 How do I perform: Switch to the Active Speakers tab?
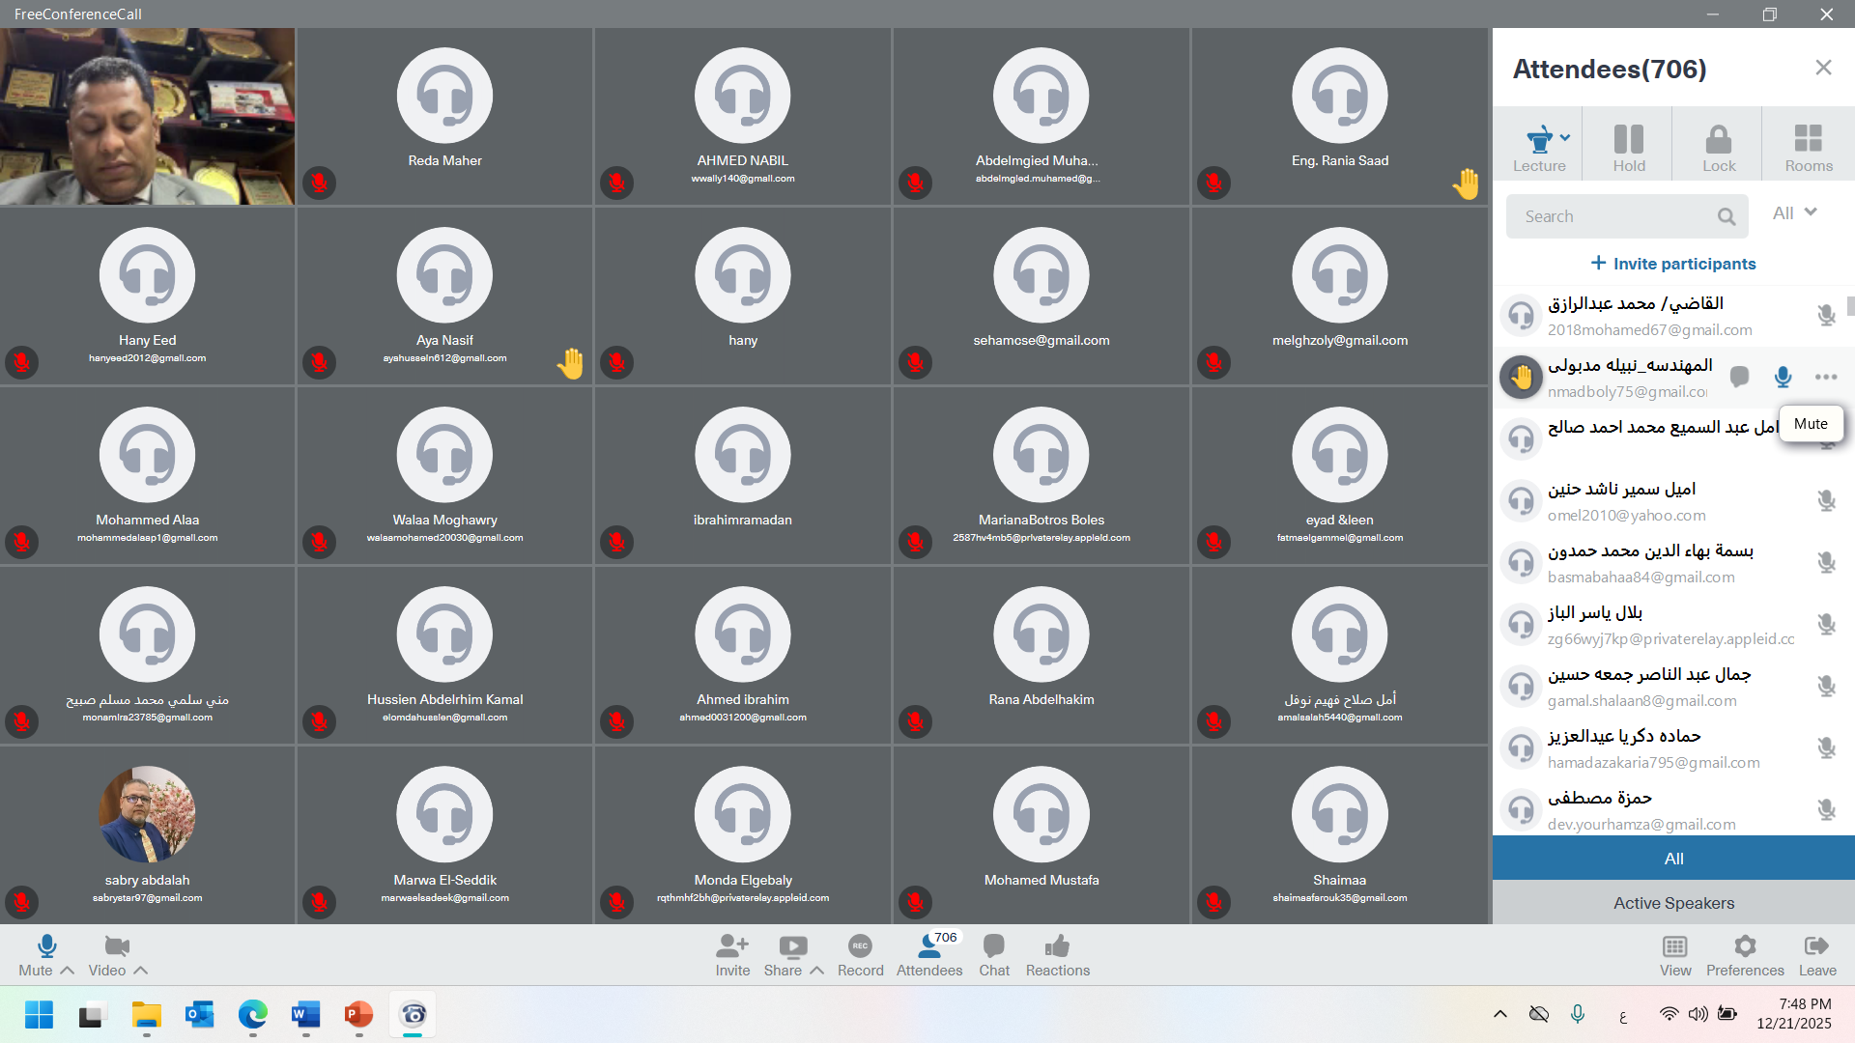[1673, 903]
